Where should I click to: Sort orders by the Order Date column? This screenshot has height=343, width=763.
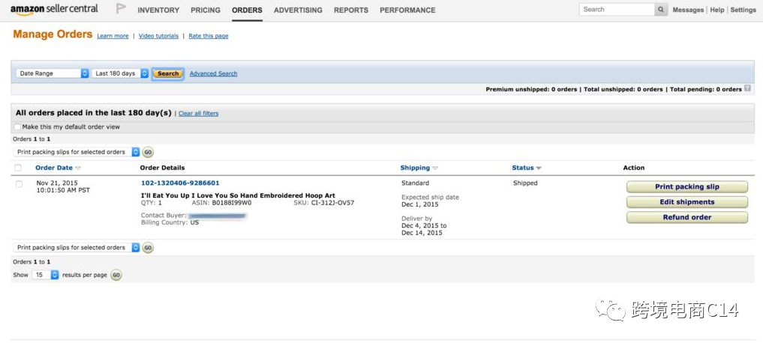tap(54, 168)
